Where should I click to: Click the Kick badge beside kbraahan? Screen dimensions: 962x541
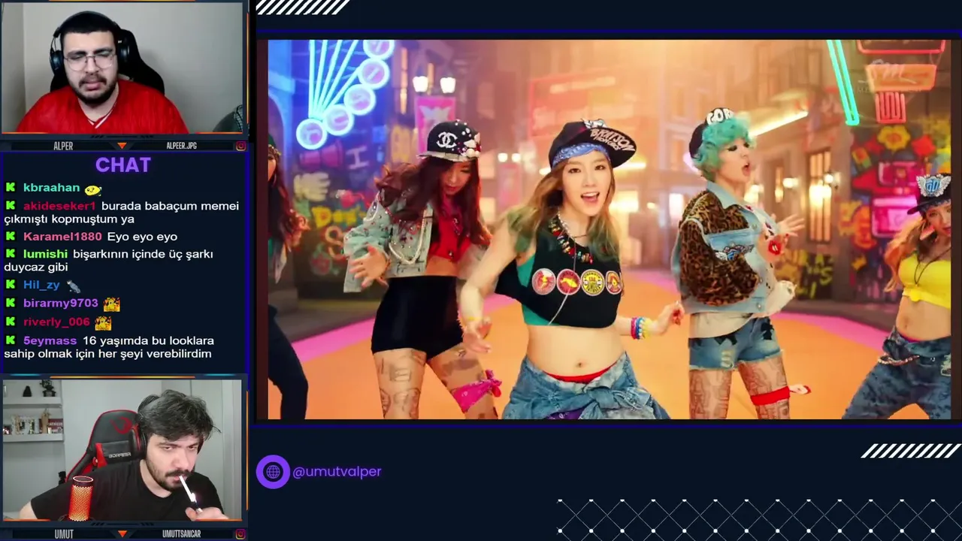[x=11, y=188]
